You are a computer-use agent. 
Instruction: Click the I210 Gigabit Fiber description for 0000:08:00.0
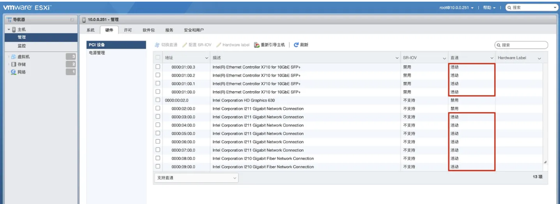263,159
